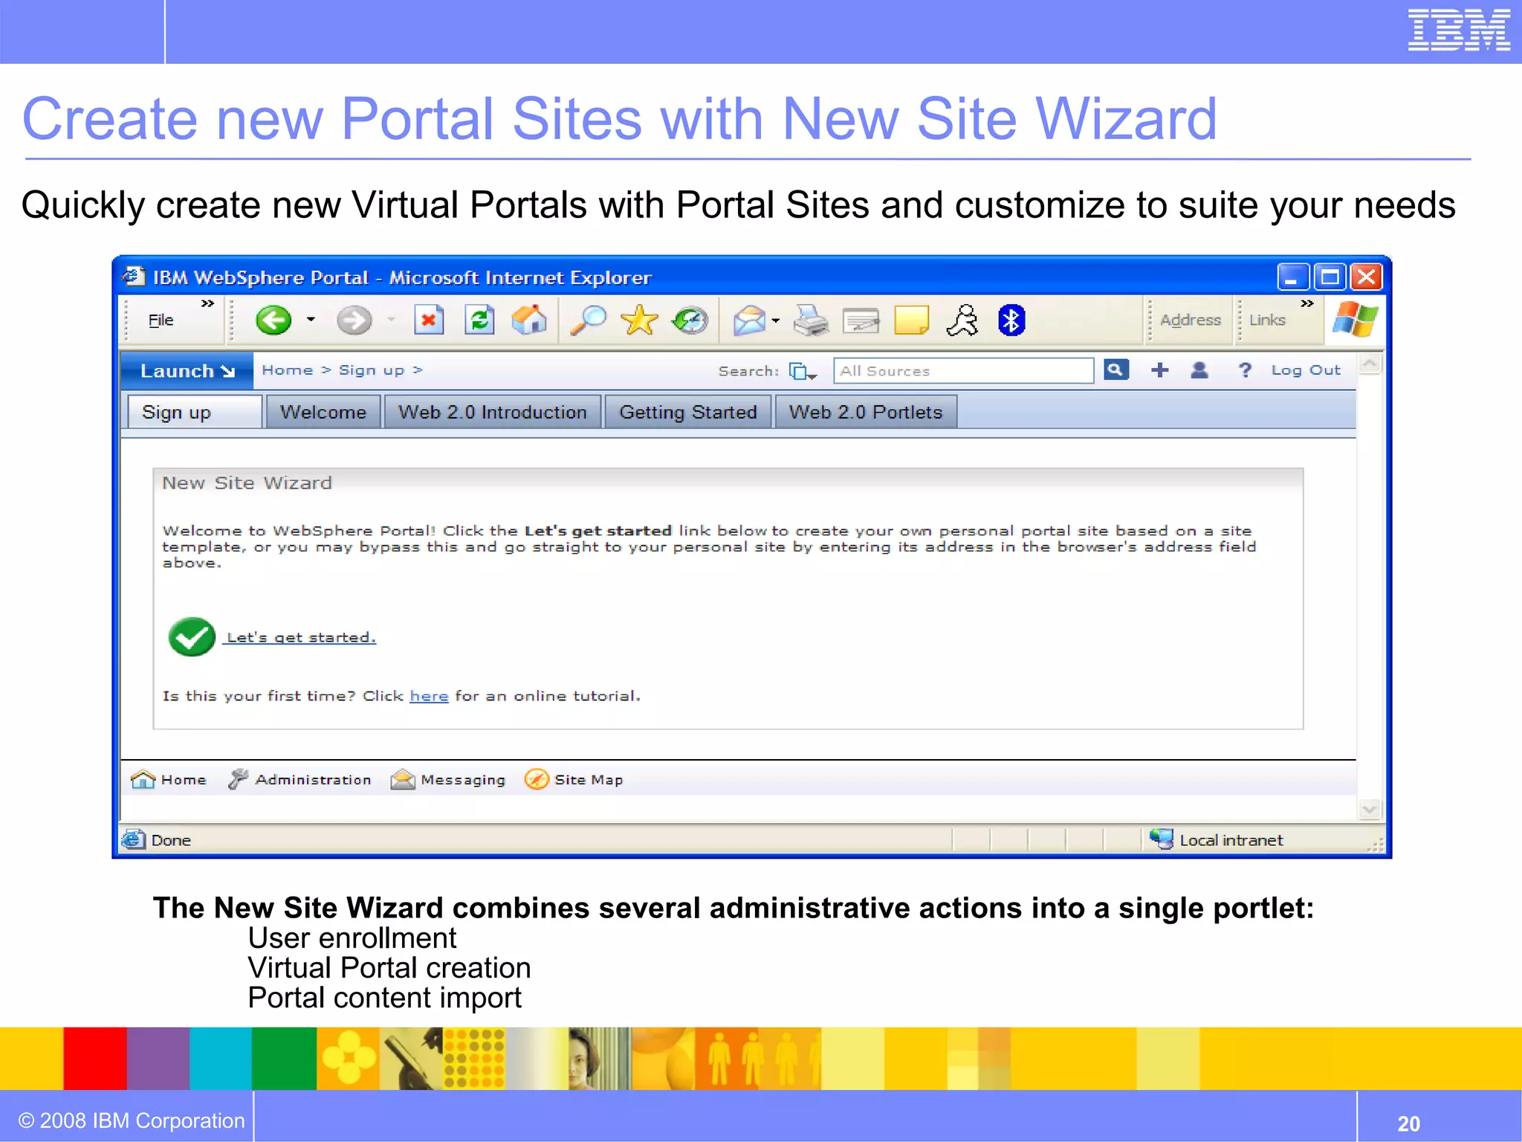Expand hidden menus chevron next to File
Viewport: 1522px width, 1142px height.
click(207, 303)
